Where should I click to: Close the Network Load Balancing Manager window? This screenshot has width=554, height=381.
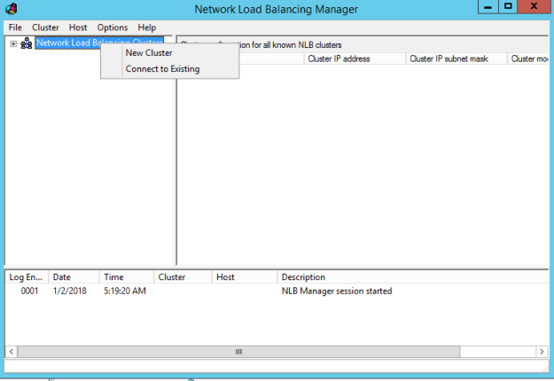point(534,7)
